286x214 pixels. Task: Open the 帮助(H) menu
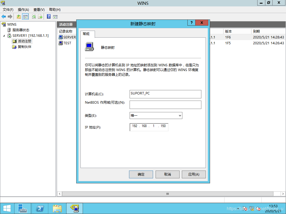55,10
